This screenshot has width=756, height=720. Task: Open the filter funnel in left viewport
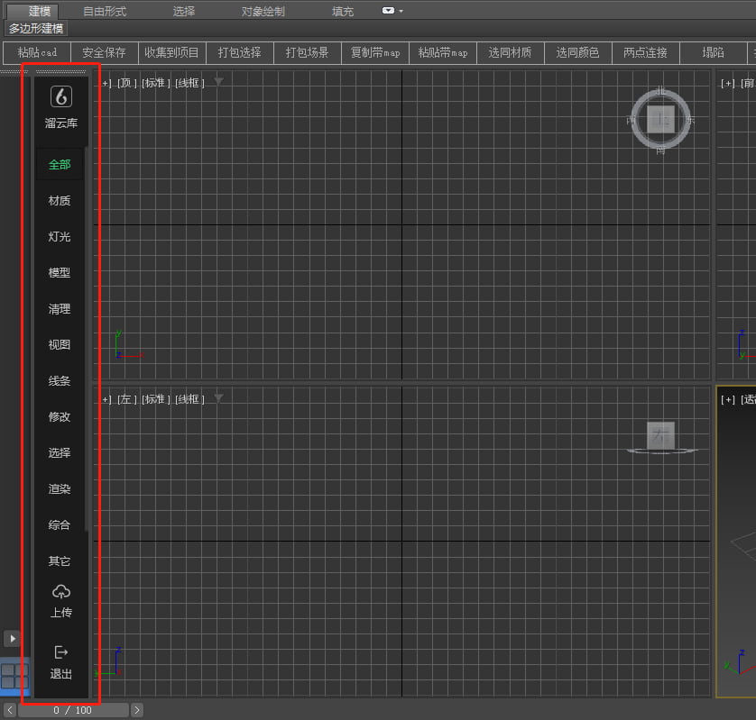point(218,398)
